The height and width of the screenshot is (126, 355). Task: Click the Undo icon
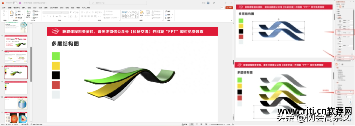4,11
